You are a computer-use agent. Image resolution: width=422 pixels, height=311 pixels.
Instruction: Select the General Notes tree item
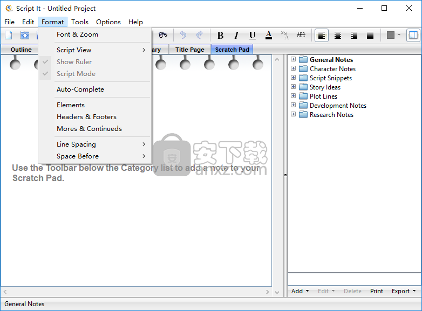click(x=331, y=60)
